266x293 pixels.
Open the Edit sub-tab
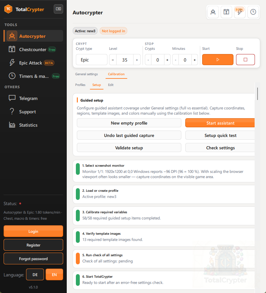pos(111,85)
